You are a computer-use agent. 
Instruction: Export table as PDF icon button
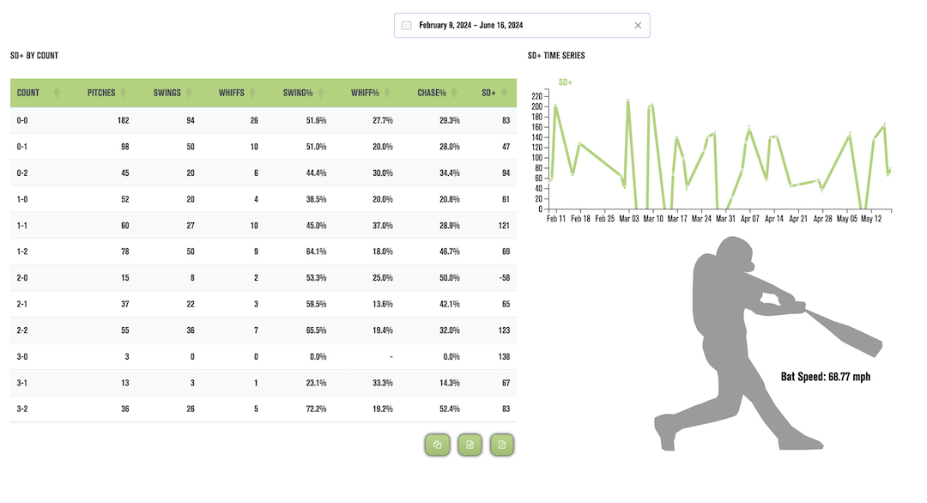pyautogui.click(x=502, y=445)
